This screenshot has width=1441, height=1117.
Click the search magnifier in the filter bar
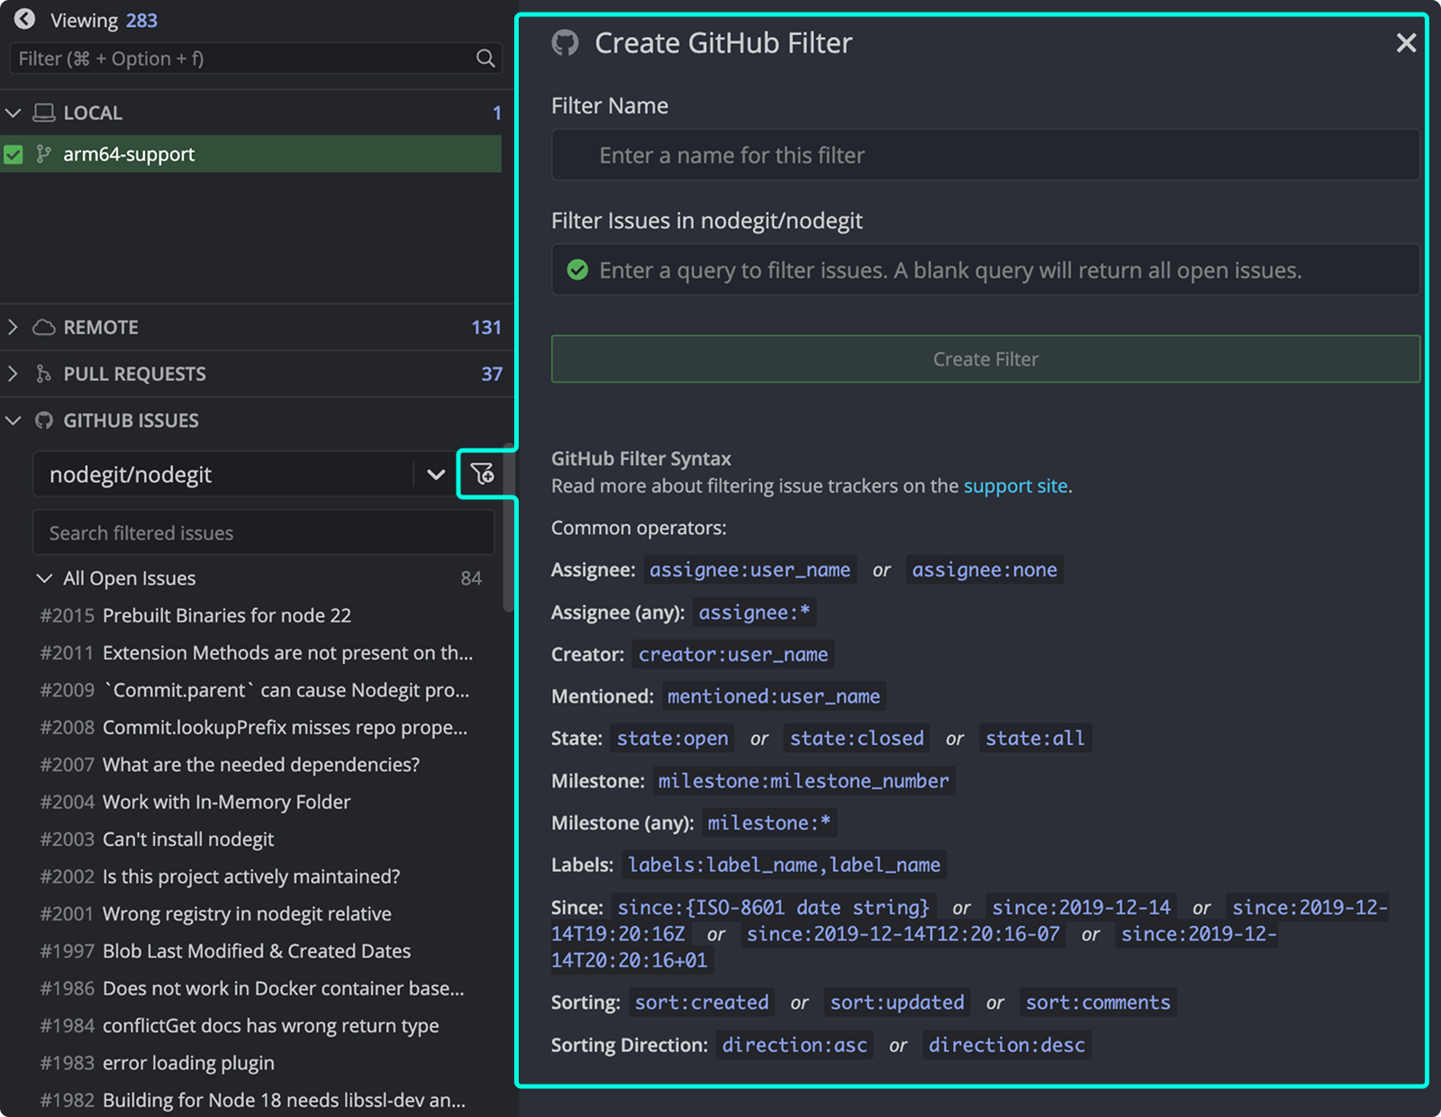[485, 59]
